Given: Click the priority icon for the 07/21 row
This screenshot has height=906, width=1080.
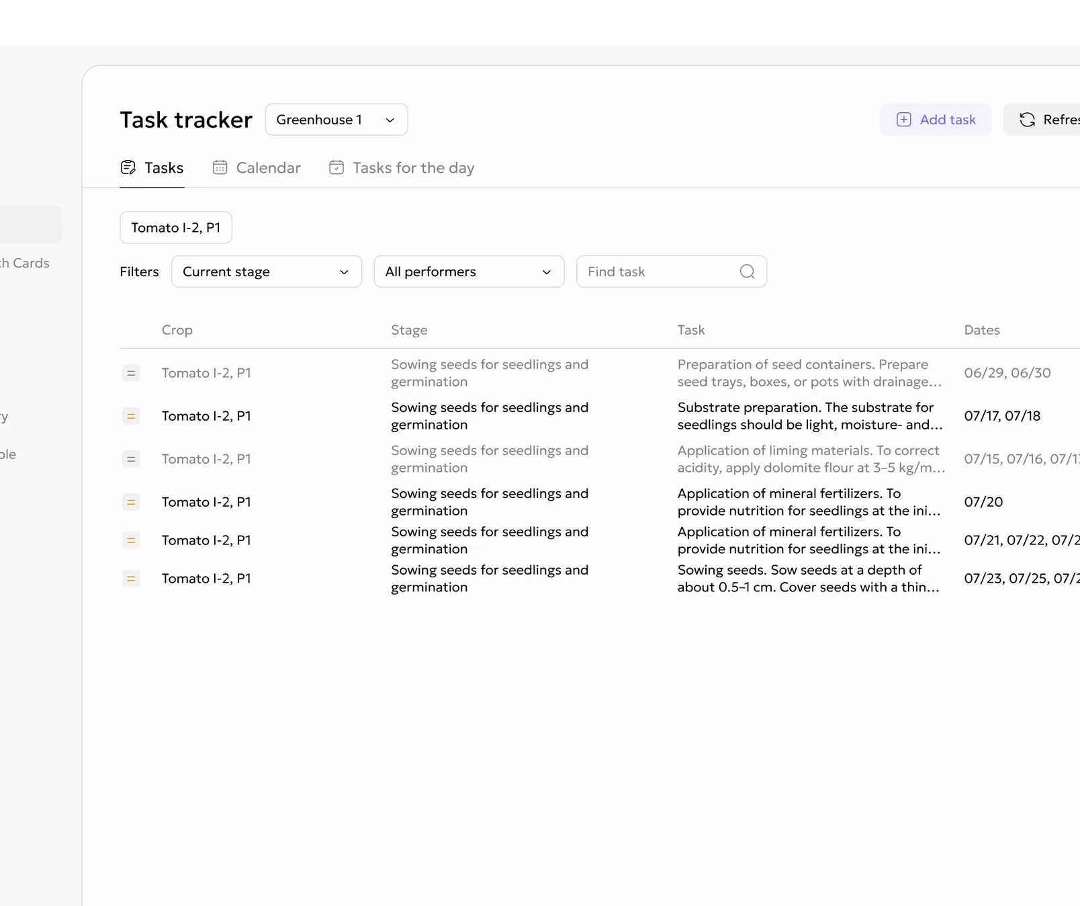Looking at the screenshot, I should (131, 540).
